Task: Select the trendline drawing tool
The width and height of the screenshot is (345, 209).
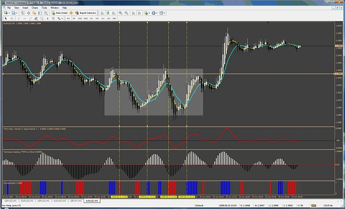Action: pyautogui.click(x=30, y=19)
